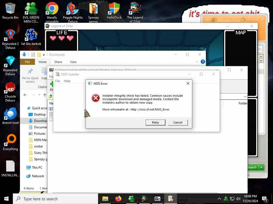Screen dimensions: 273x204
Task: Open Peggle Nights Deluxe desktop shortcut
Action: pyautogui.click(x=73, y=12)
